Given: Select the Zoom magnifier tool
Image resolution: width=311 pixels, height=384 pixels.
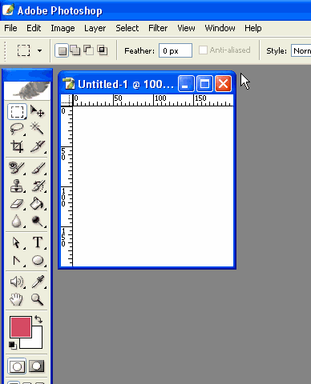Looking at the screenshot, I should point(38,299).
